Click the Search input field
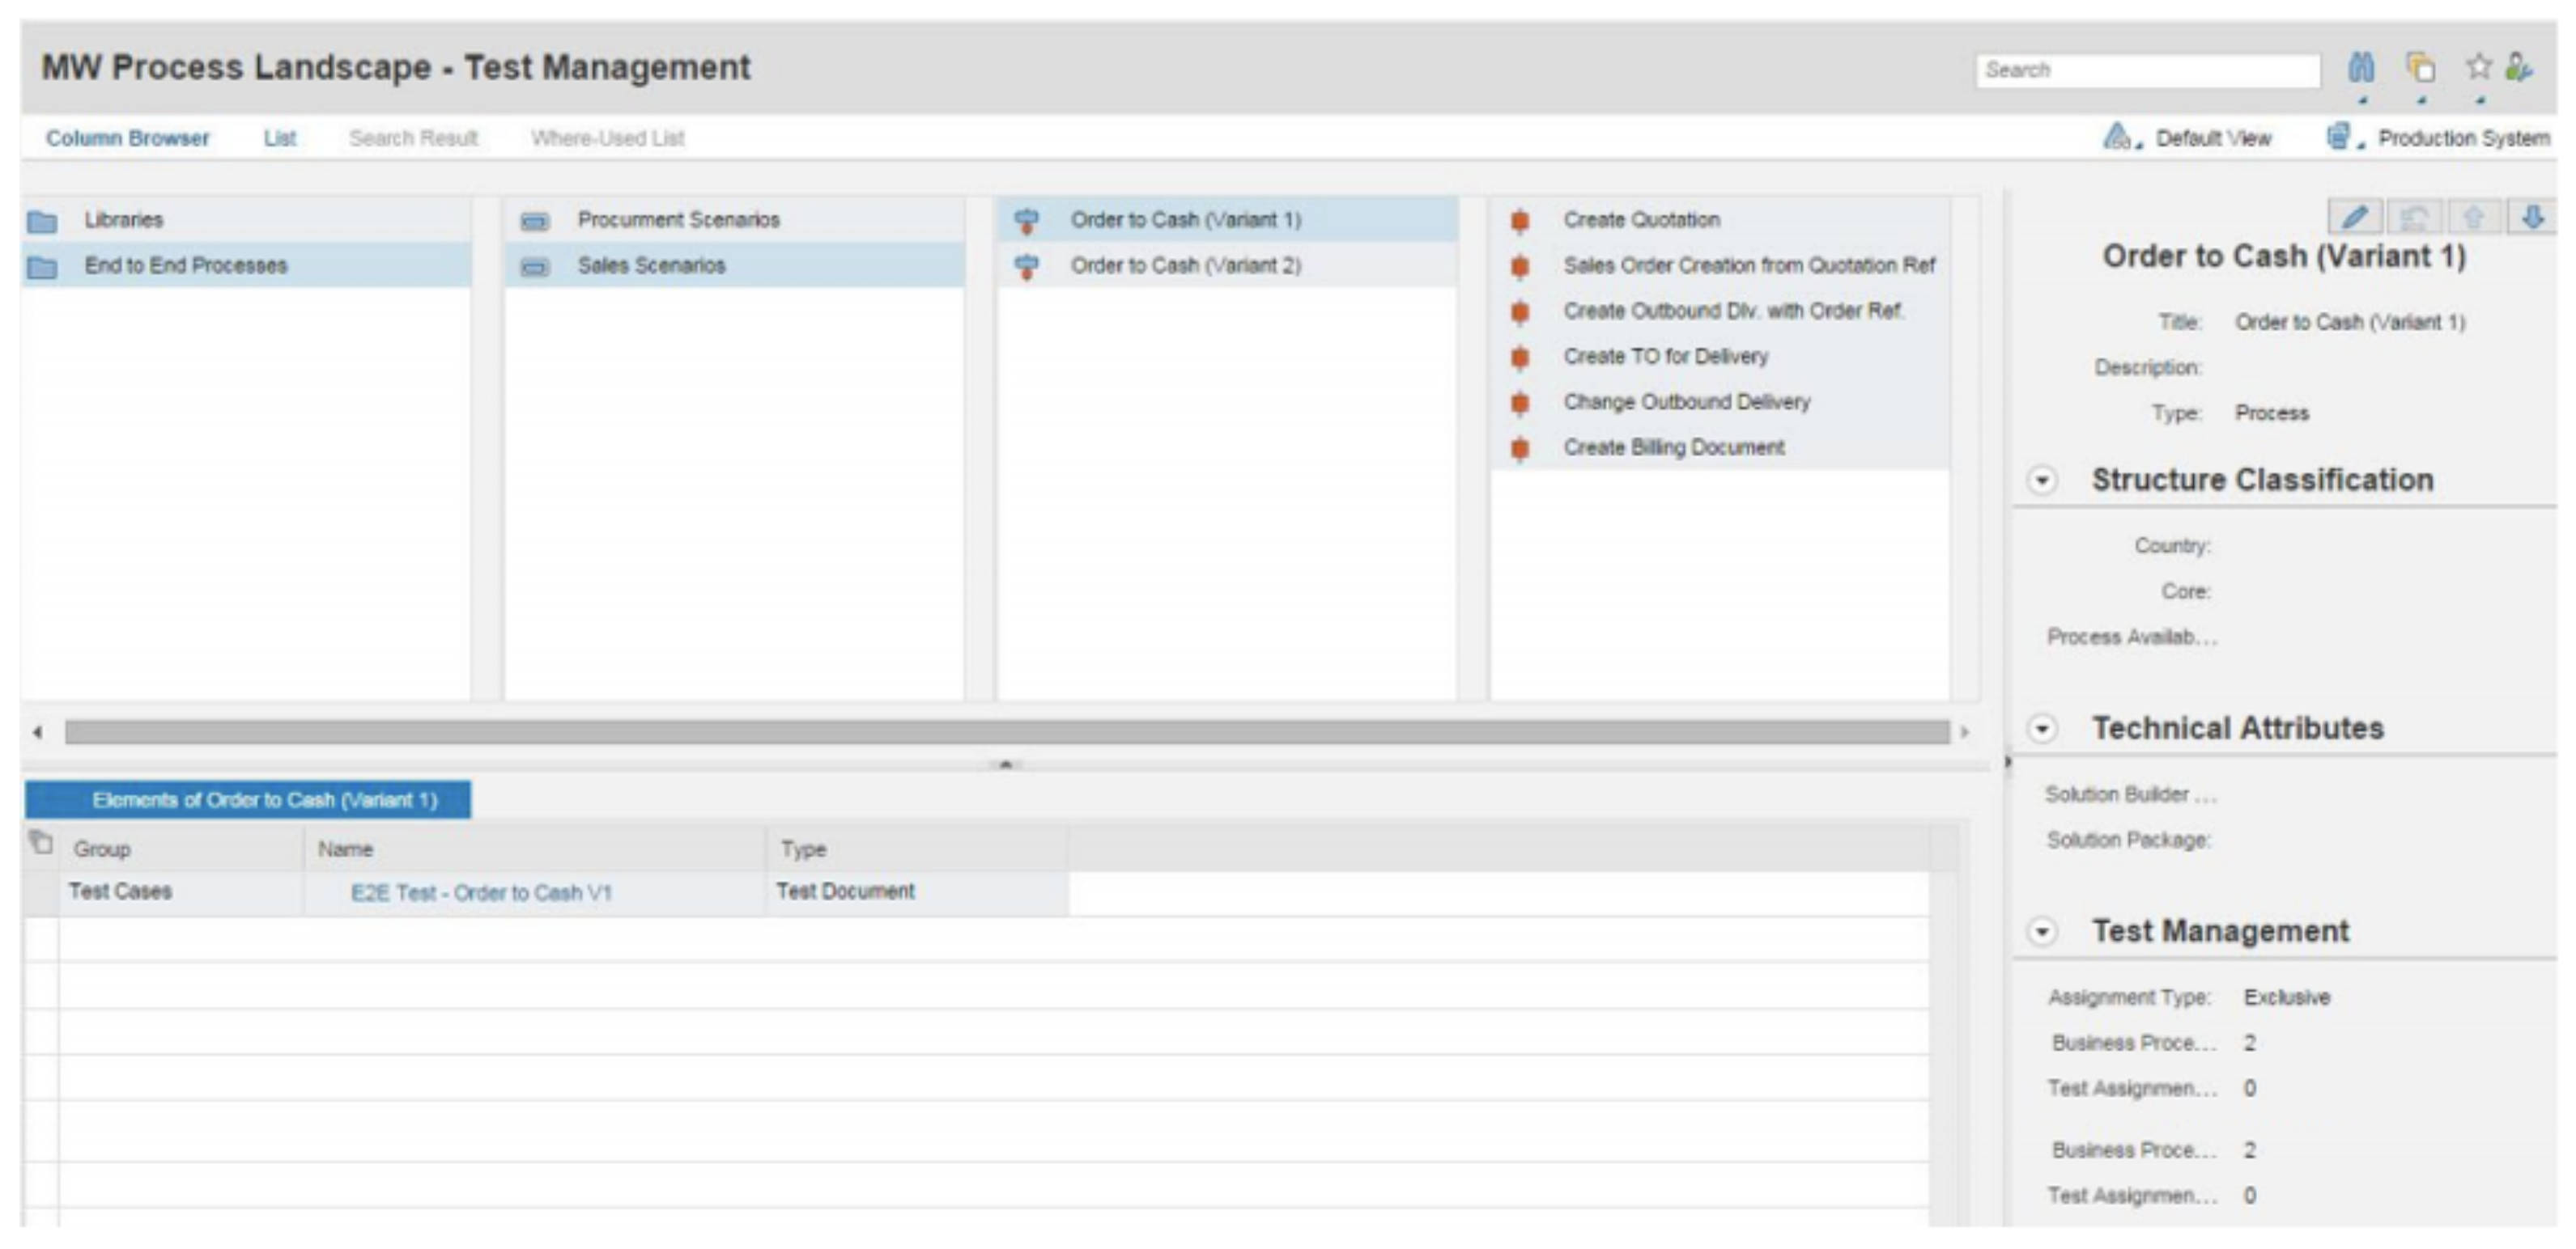The height and width of the screenshot is (1249, 2576). 2146,70
